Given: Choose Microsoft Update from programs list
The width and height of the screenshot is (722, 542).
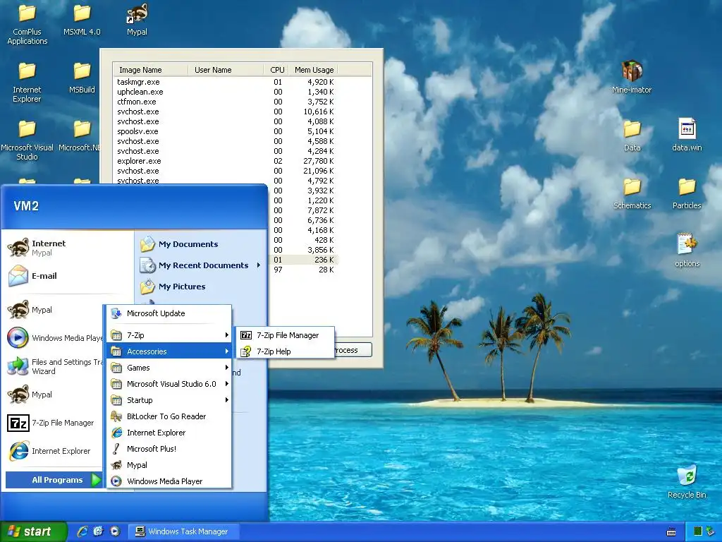Looking at the screenshot, I should (x=169, y=313).
